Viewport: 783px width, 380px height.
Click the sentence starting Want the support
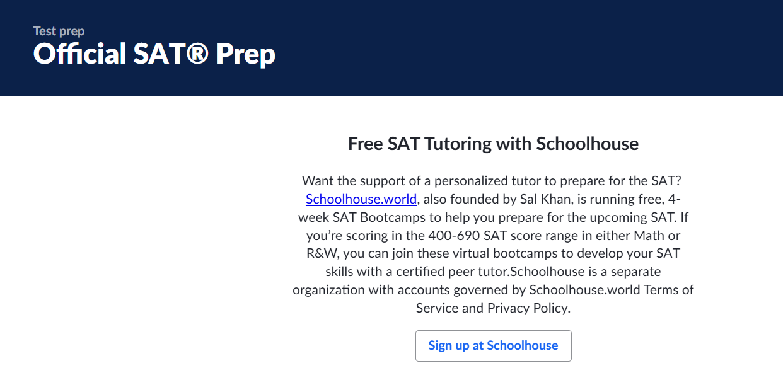tap(493, 181)
